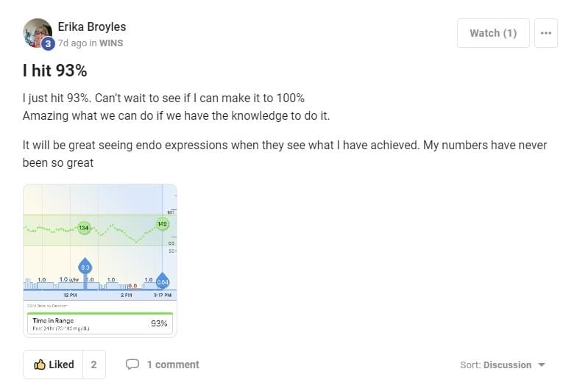Open the WINS category link
Screen dimensions: 577x391
point(111,43)
